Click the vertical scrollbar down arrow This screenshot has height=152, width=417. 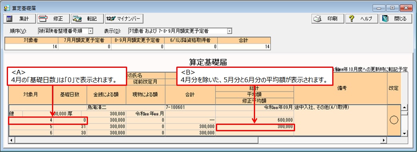(404, 133)
